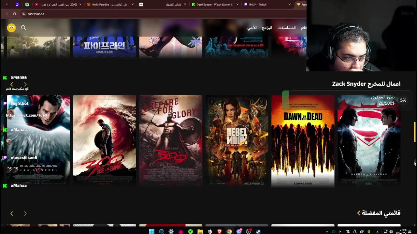Screen dimensions: 417x234
Task: Switch to كلمات كلاسيك tab
Action: [163, 5]
